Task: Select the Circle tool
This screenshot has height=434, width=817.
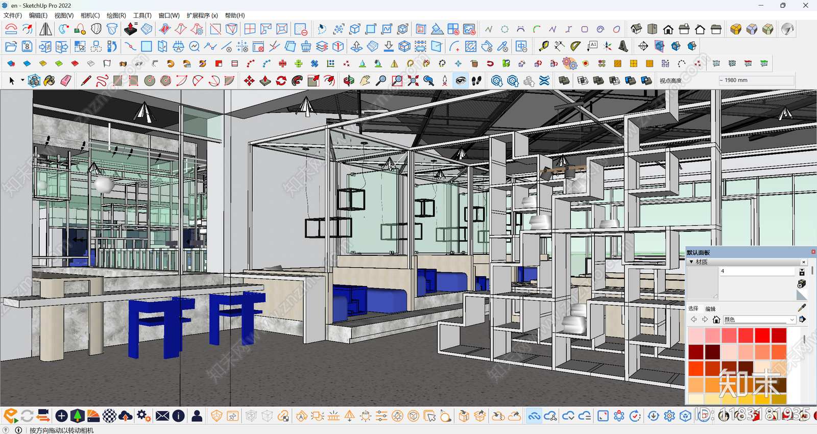Action: point(150,81)
